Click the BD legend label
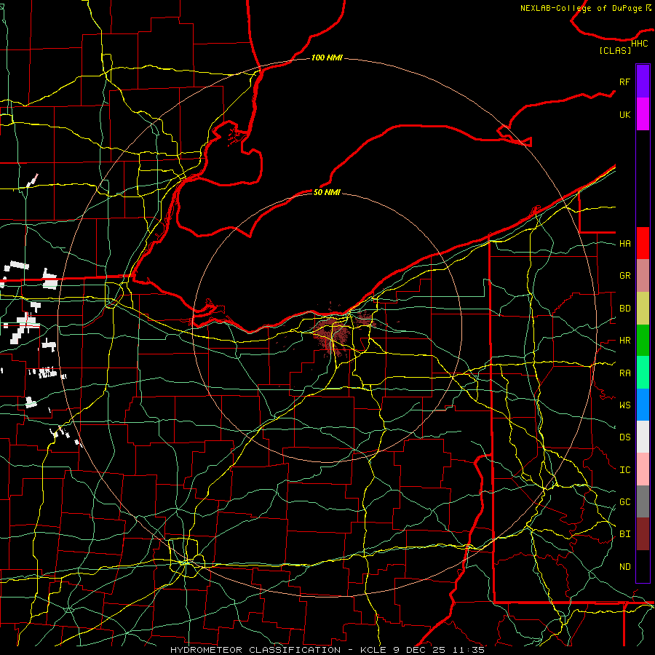The image size is (655, 655). click(x=625, y=309)
